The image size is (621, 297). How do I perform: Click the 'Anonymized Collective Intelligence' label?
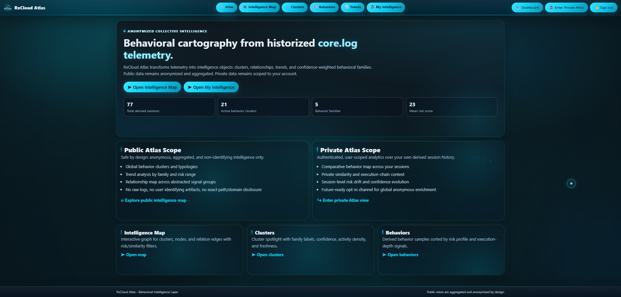pyautogui.click(x=167, y=31)
